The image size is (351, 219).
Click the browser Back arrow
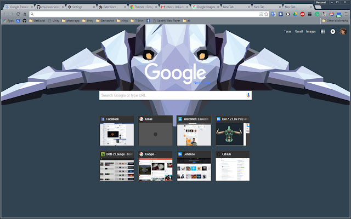click(x=5, y=14)
